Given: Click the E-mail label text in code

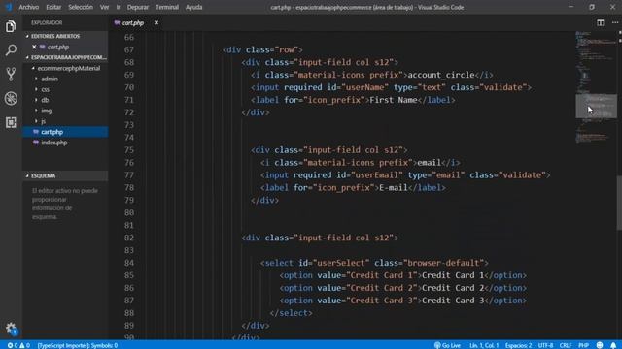Looking at the screenshot, I should click(x=393, y=188).
